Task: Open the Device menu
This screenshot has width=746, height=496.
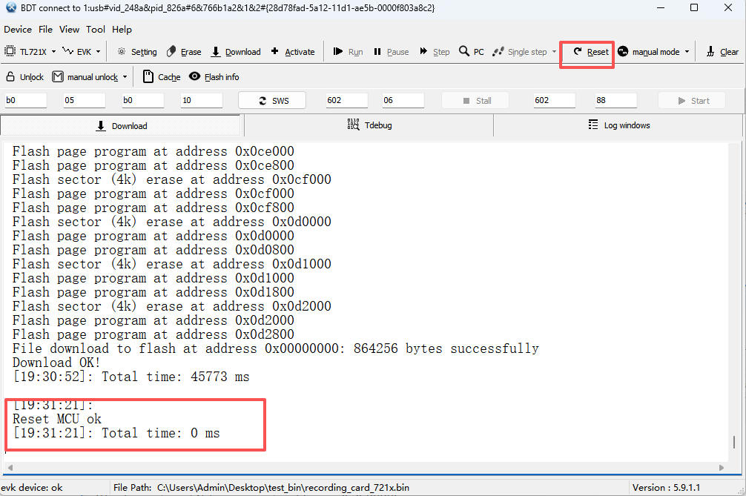Action: [x=18, y=30]
